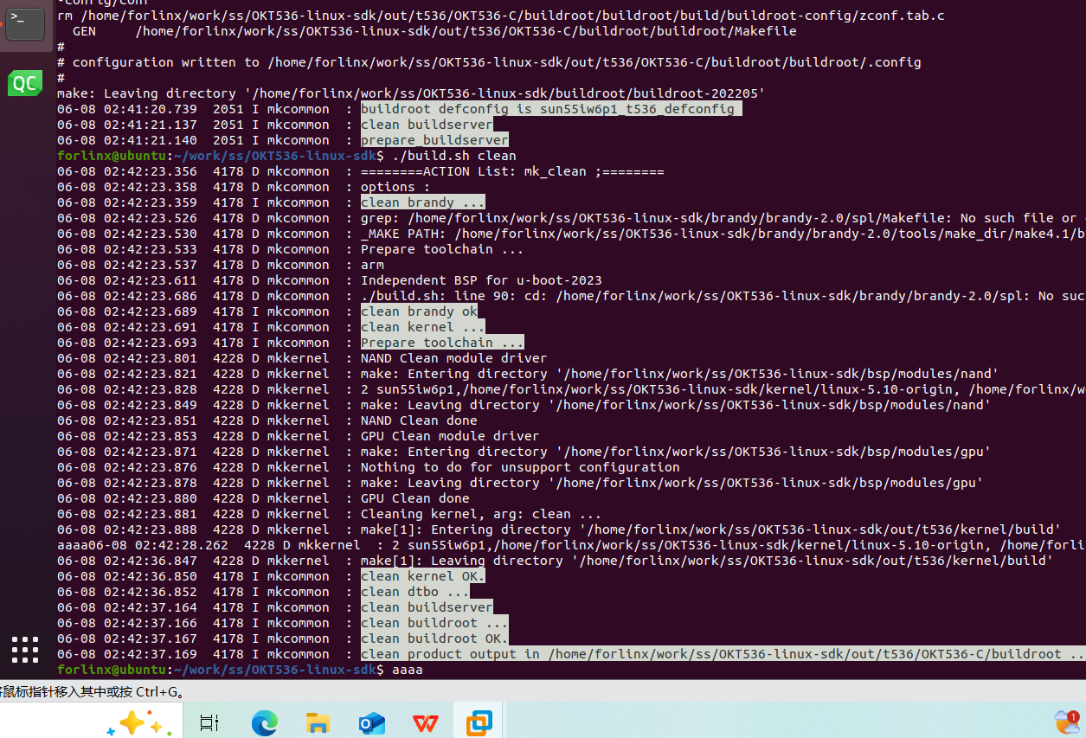Screen dimensions: 1086x738
Task: Open WPS Office from the taskbar
Action: point(425,723)
